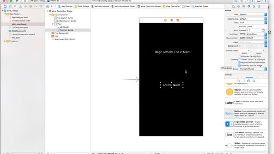Open the Text Color dropdown showing White Color
The image size is (274, 154).
pos(256,34)
